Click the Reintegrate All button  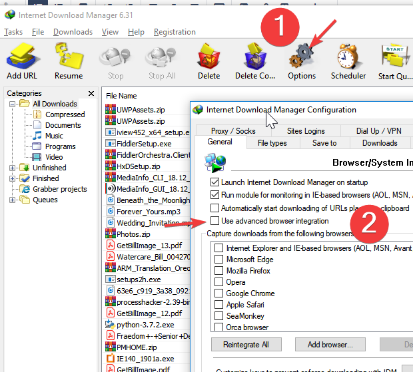(246, 344)
